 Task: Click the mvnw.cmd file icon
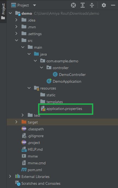(24, 163)
